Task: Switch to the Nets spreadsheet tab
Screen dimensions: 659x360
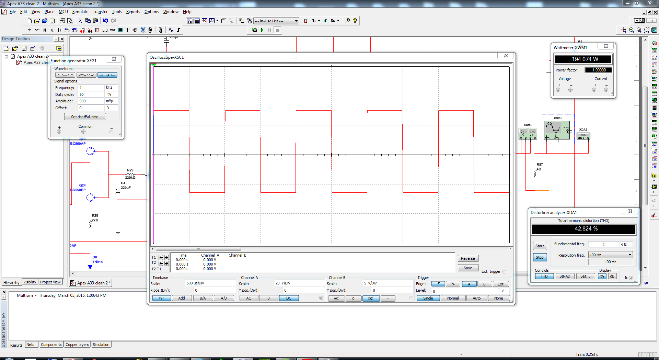Action: tap(30, 345)
